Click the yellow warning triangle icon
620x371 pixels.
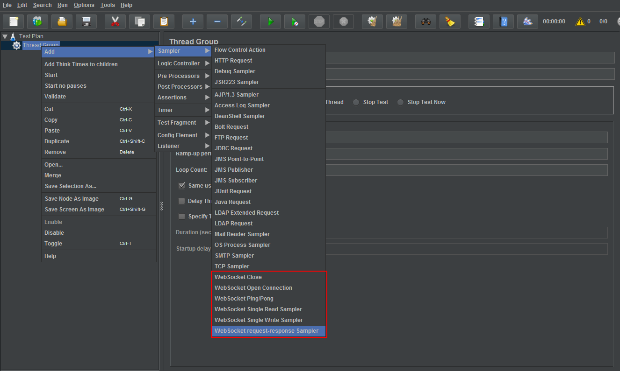coord(580,21)
